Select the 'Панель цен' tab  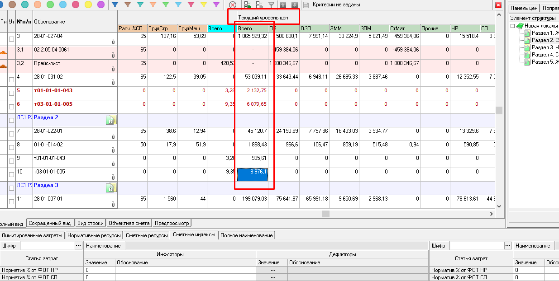524,8
